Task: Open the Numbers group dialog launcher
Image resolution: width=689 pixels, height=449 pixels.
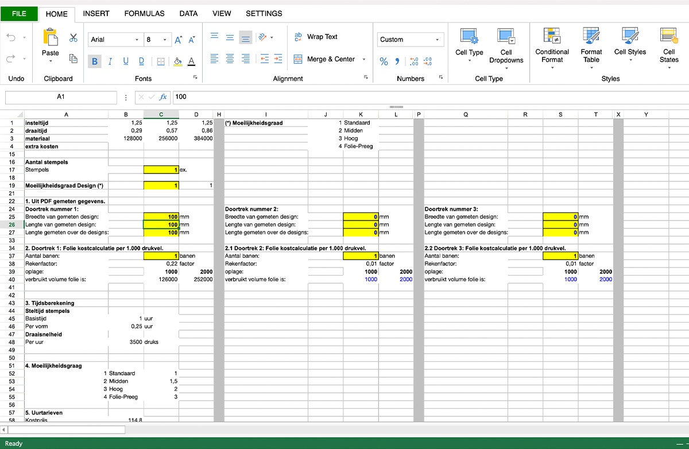Action: (x=441, y=78)
